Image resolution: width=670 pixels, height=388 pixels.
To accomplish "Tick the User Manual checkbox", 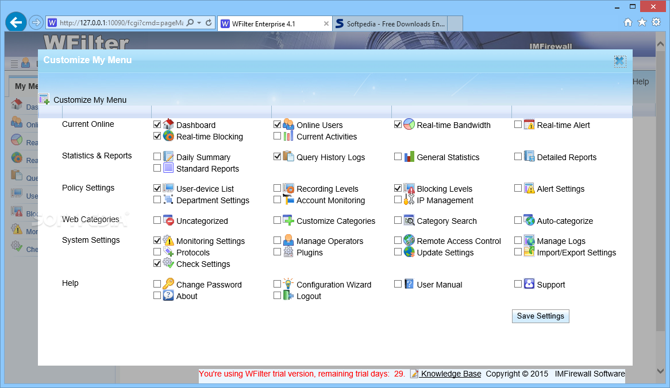I will [x=398, y=284].
